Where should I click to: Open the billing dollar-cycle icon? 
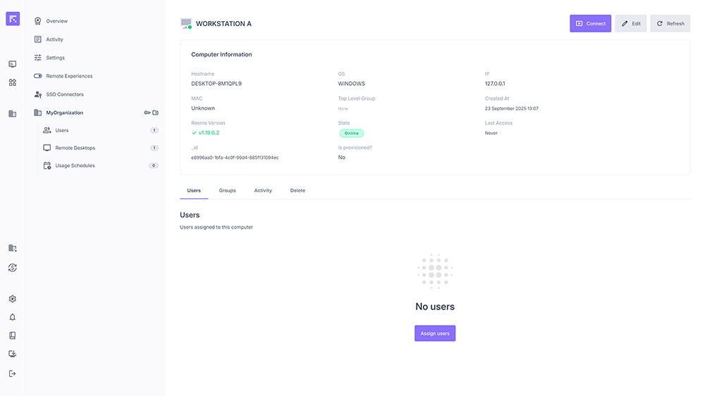coord(13,267)
